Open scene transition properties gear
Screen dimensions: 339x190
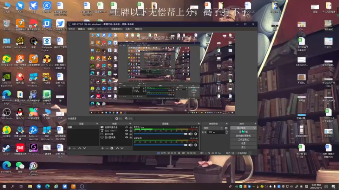point(226,128)
